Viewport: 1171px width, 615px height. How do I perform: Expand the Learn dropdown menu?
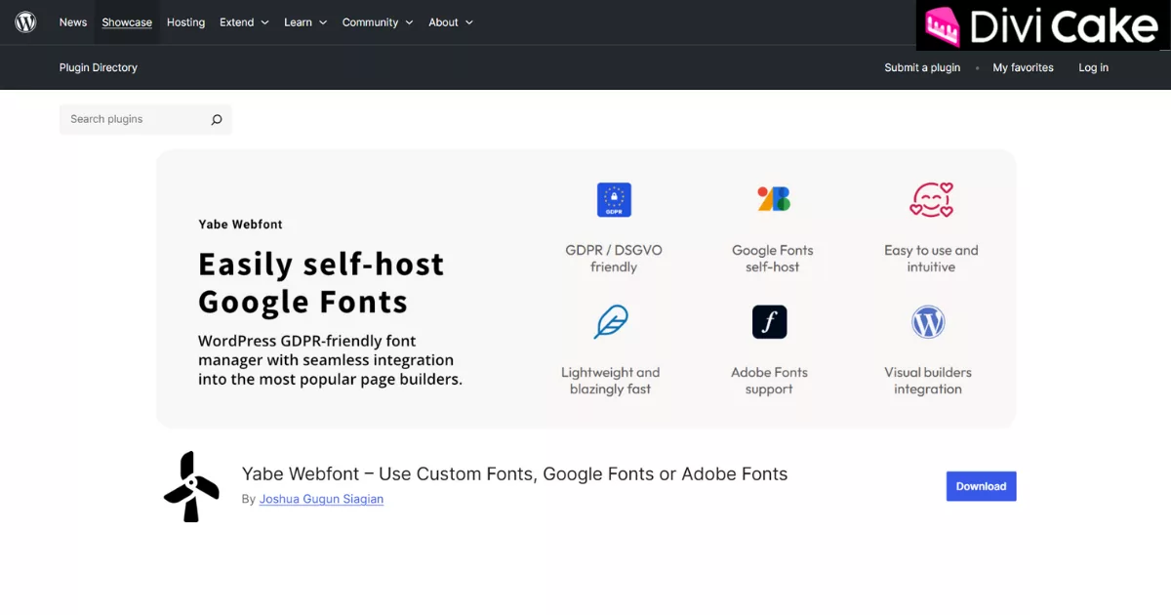[305, 22]
